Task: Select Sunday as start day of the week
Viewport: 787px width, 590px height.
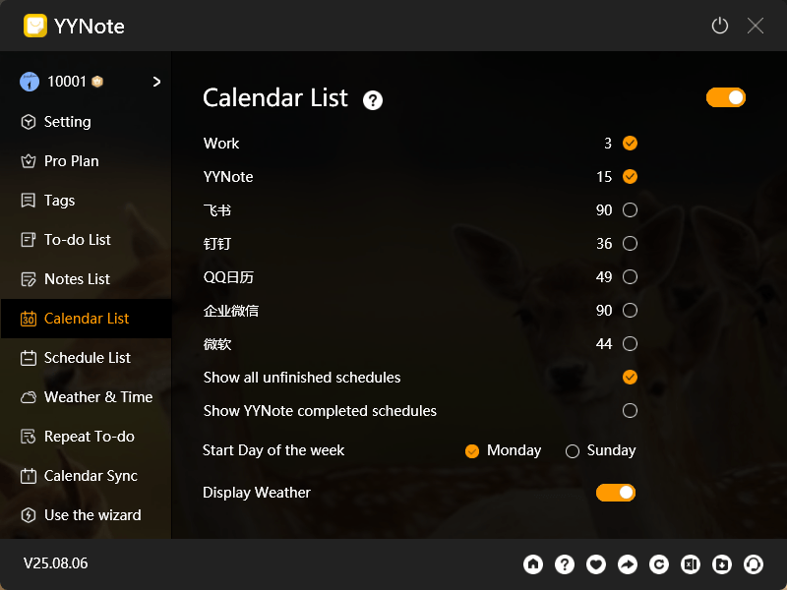Action: tap(572, 450)
